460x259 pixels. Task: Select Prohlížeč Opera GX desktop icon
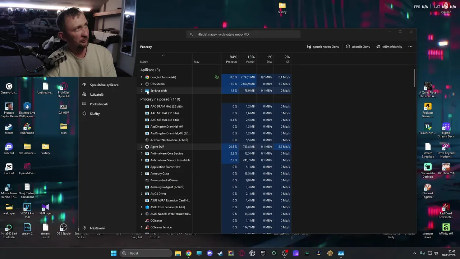[64, 90]
